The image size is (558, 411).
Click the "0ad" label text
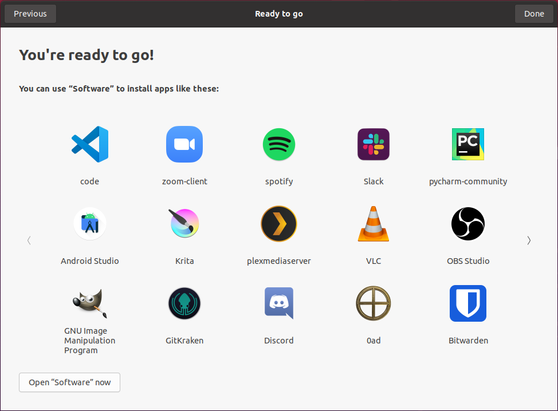tap(374, 341)
